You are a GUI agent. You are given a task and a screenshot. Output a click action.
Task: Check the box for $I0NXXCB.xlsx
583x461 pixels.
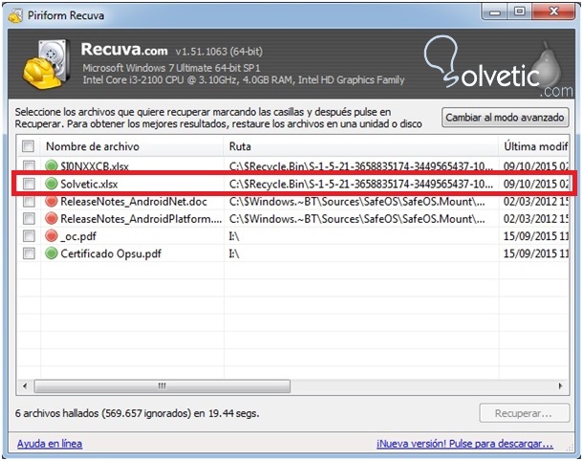(x=29, y=165)
